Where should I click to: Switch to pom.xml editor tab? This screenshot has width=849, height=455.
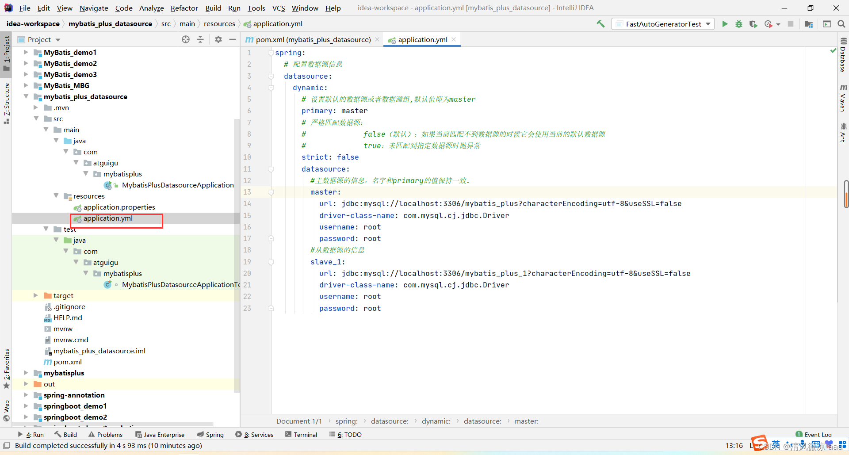pyautogui.click(x=313, y=40)
